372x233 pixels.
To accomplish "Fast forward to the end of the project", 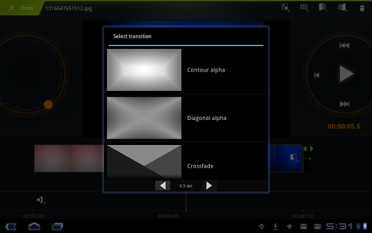I will click(345, 104).
